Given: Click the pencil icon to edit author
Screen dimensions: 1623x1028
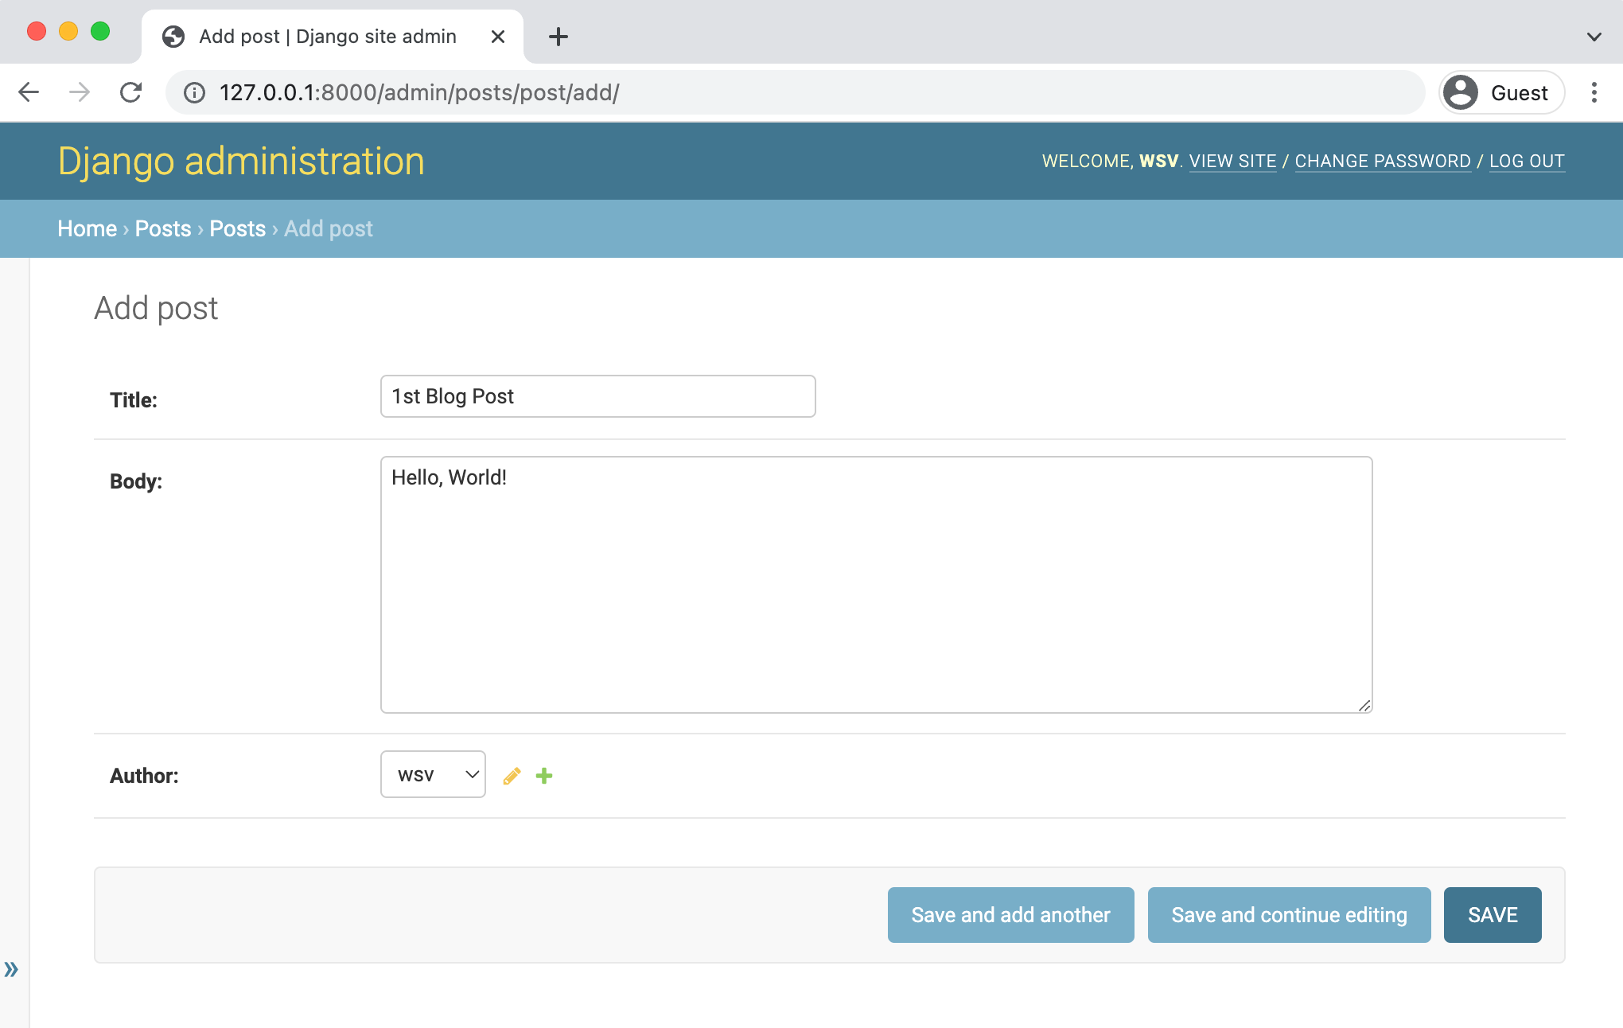Looking at the screenshot, I should pyautogui.click(x=512, y=776).
